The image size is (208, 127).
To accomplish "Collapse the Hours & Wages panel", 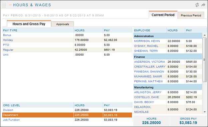I will click(10, 5).
